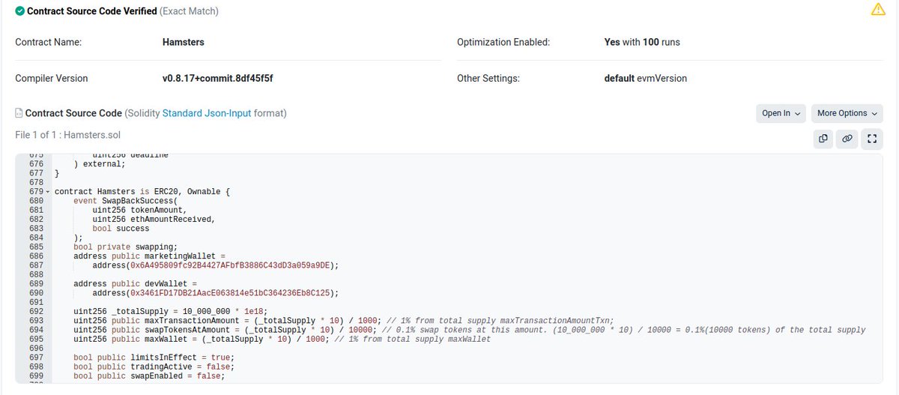
Task: Click 'File 1 of 1 : Hamsters.sol' label
Action: click(x=67, y=135)
